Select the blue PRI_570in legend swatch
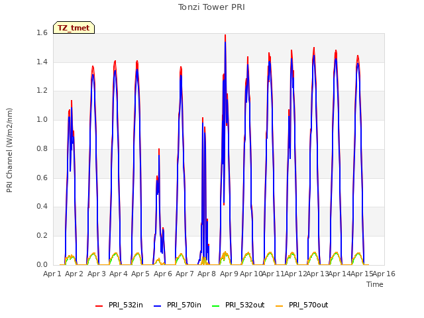424x318 pixels. (x=158, y=305)
